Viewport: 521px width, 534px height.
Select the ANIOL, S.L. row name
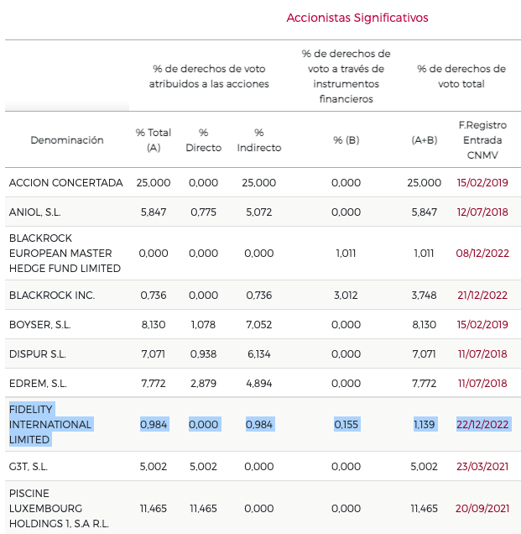point(34,212)
